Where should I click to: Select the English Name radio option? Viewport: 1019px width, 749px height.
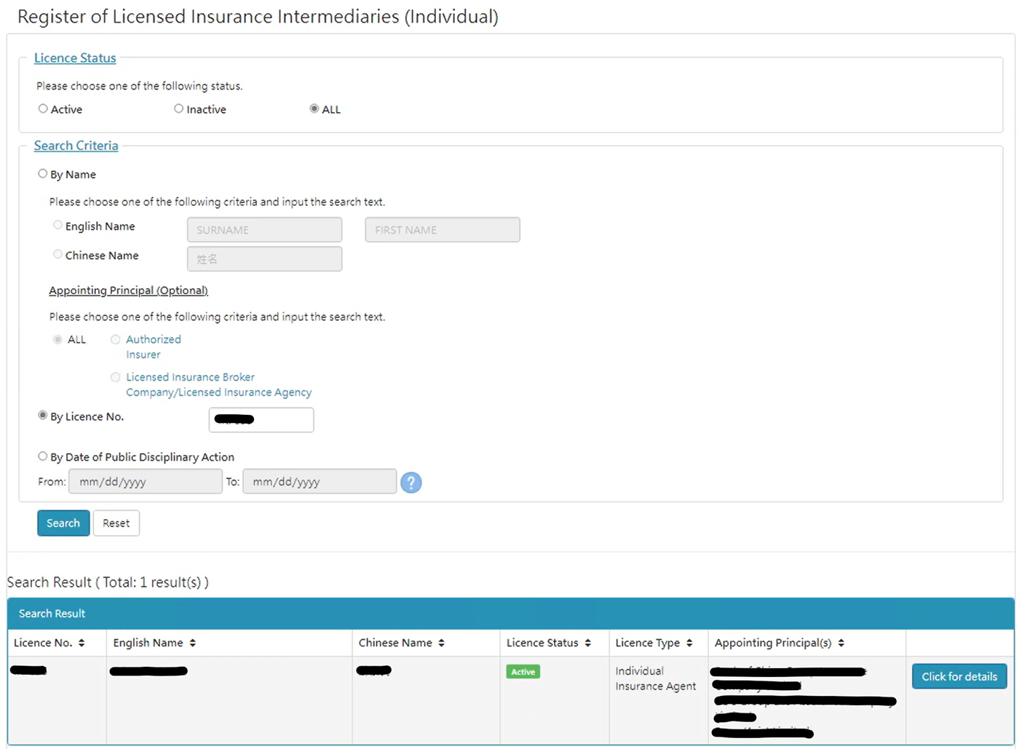[x=58, y=226]
